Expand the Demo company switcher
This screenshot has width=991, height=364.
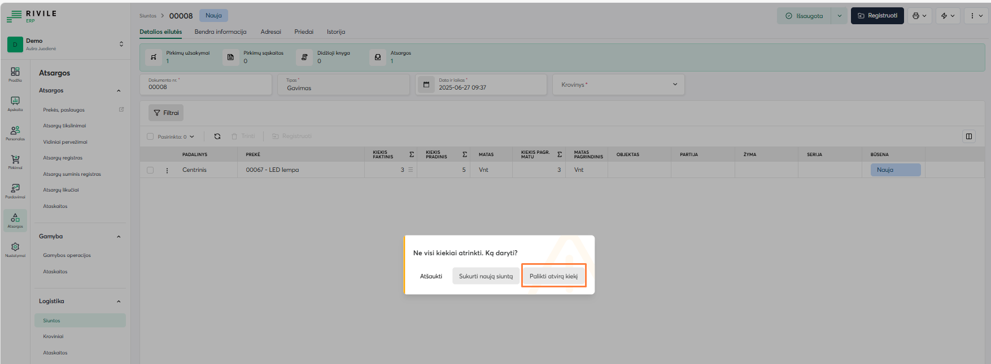click(x=121, y=44)
